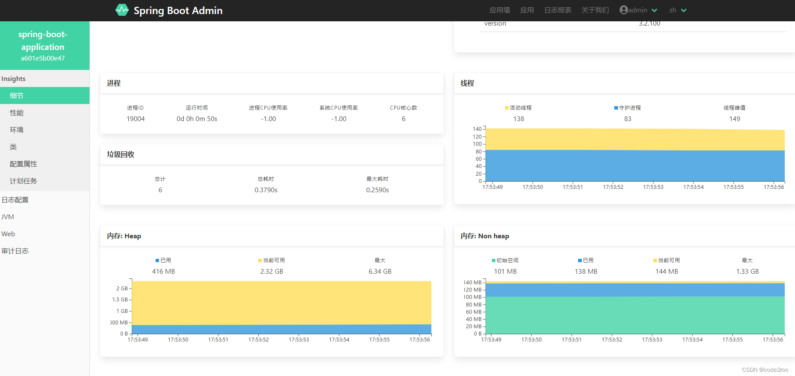Viewport: 795px width, 376px height.
Task: Click the blue 守护进程 legend swatch
Action: point(616,108)
